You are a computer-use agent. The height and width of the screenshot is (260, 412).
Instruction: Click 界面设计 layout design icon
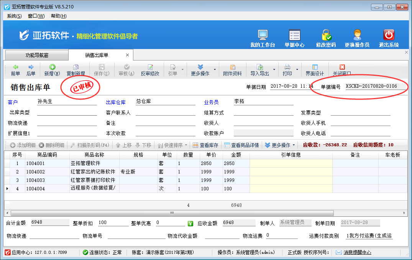(315, 70)
